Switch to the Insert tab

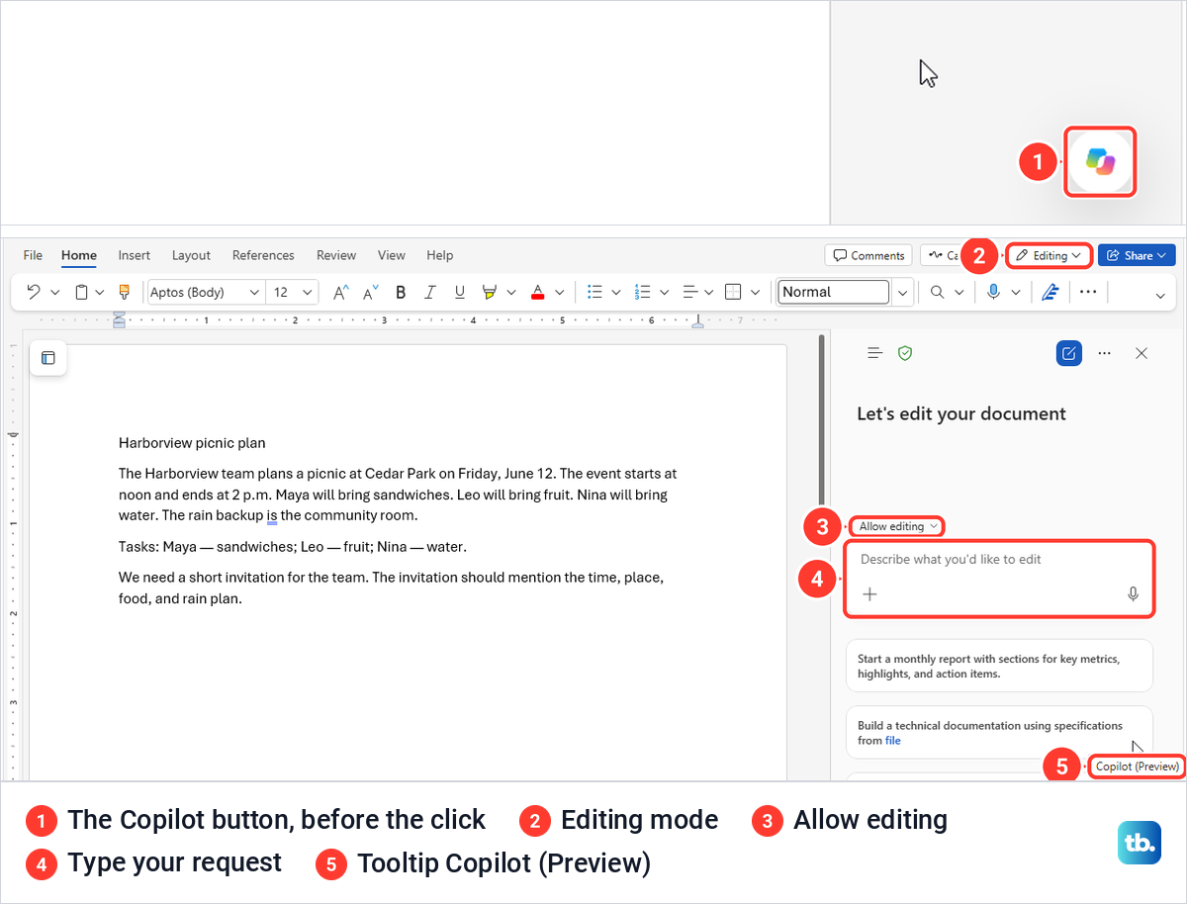tap(135, 255)
